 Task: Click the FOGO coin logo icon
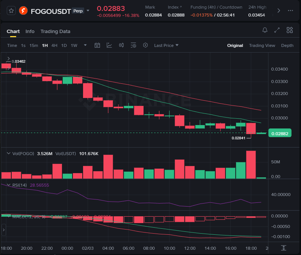23,11
